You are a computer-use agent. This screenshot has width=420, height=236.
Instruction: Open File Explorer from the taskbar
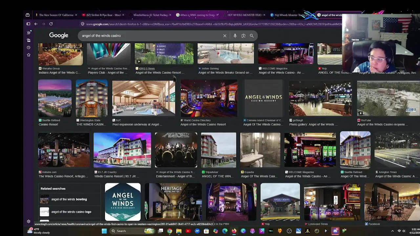[x=179, y=231]
